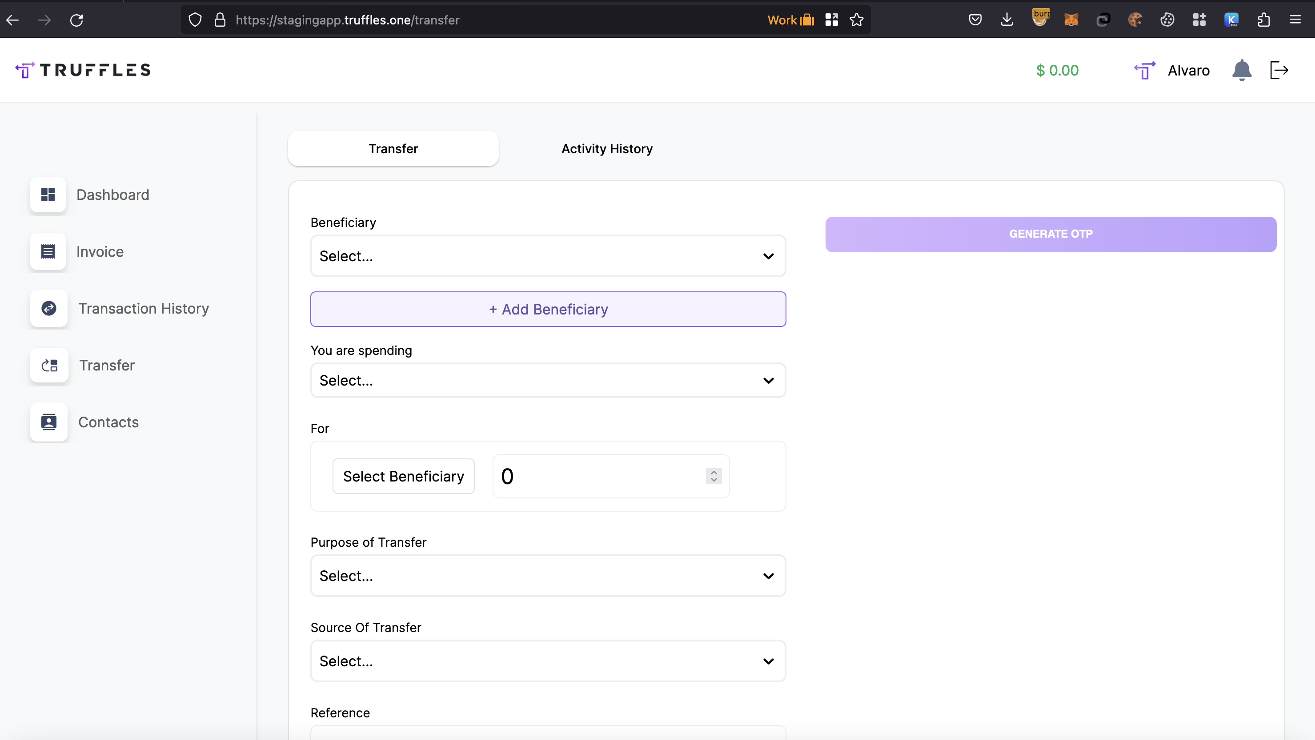Viewport: 1315px width, 740px height.
Task: Click the Add Beneficiary button
Action: point(548,309)
